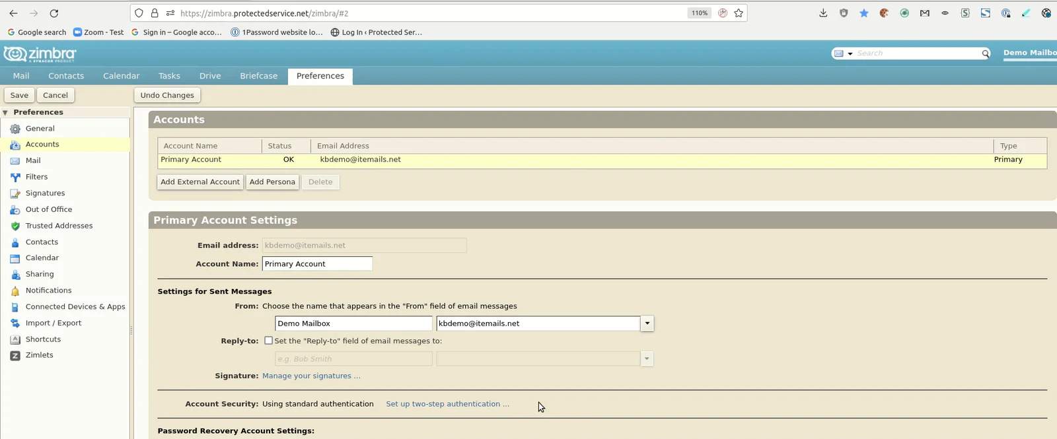Click the search magnifier icon in Zimbra header
Viewport: 1057px width, 439px height.
click(985, 53)
